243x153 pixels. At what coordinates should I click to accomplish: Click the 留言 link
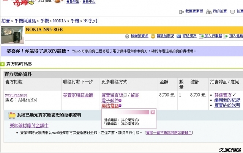[135, 95]
